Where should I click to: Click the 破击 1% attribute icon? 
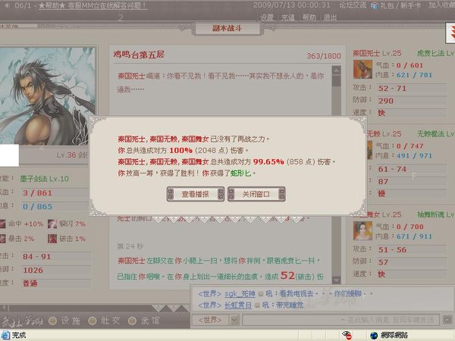coord(52,239)
